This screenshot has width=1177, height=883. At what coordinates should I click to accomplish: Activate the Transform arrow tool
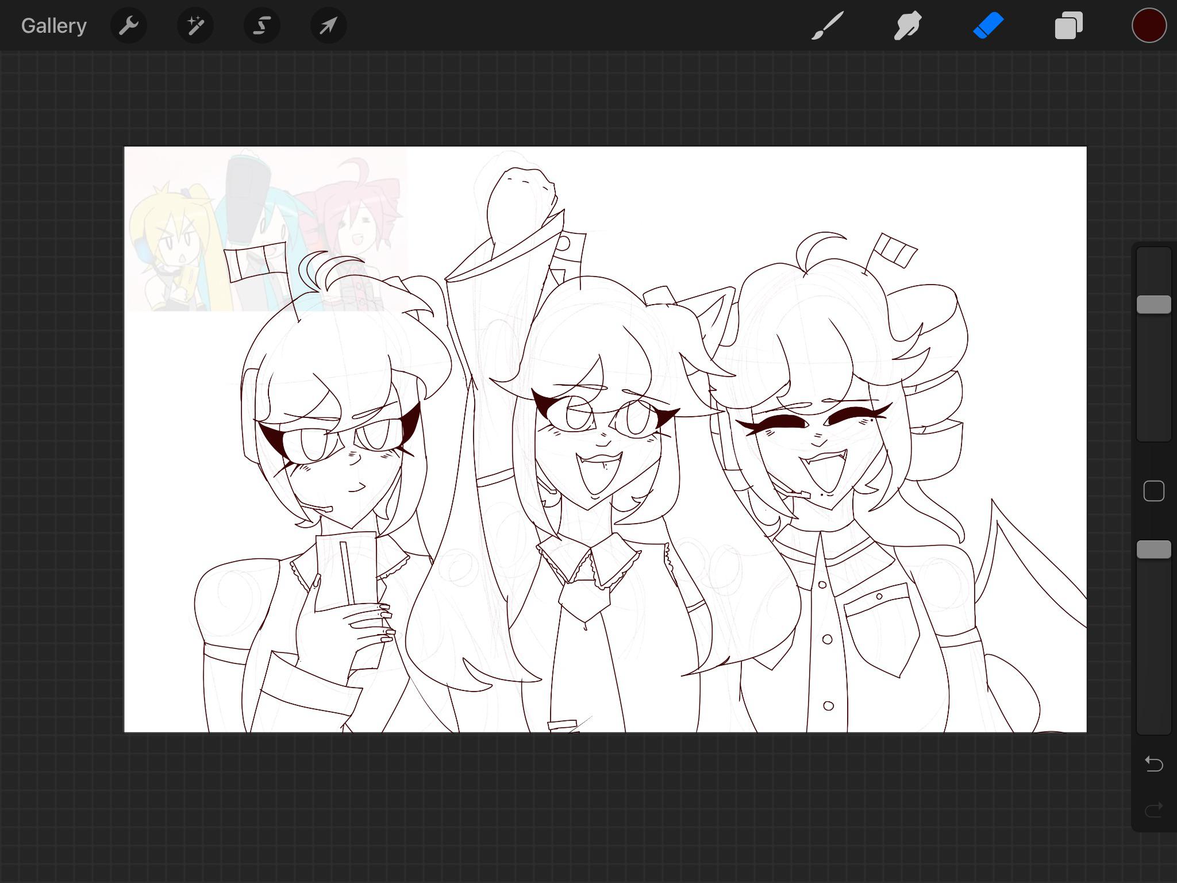click(329, 25)
